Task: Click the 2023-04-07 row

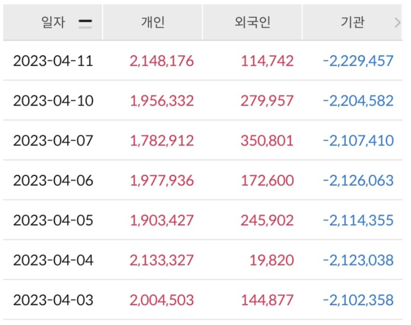Action: (55, 139)
